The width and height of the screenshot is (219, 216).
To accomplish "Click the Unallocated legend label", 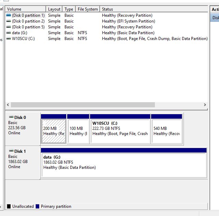I will 23,206.
